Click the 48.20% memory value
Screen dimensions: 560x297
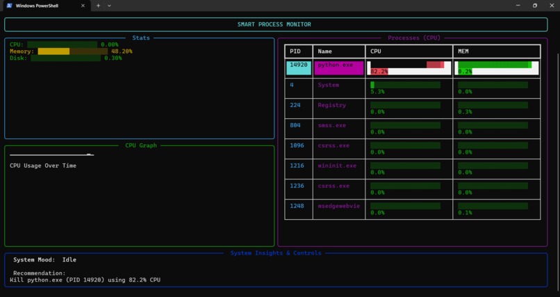(122, 51)
